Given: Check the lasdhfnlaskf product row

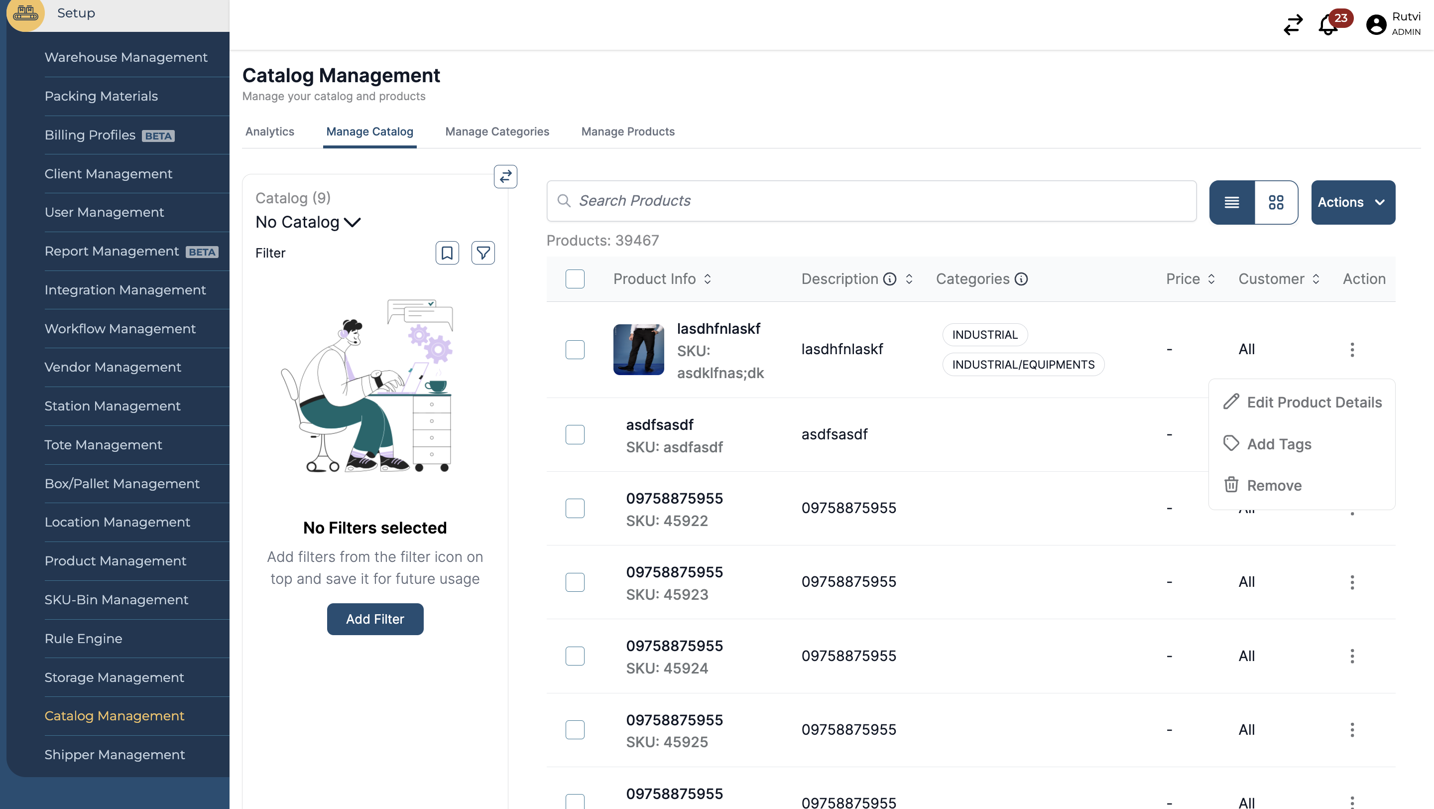Looking at the screenshot, I should (575, 350).
